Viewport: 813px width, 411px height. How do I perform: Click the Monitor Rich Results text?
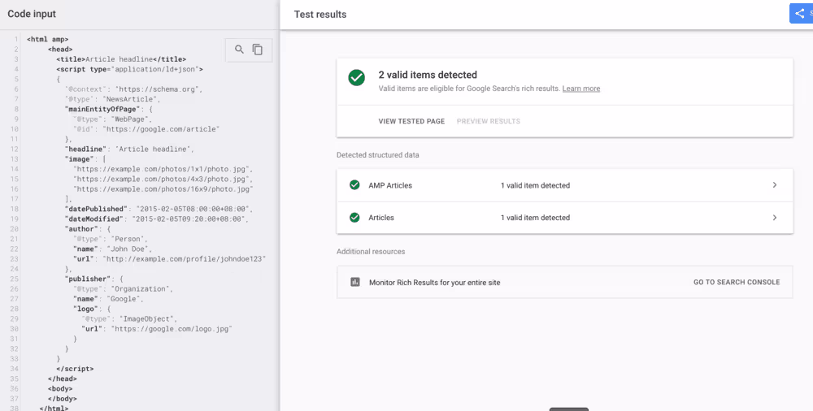click(x=434, y=283)
